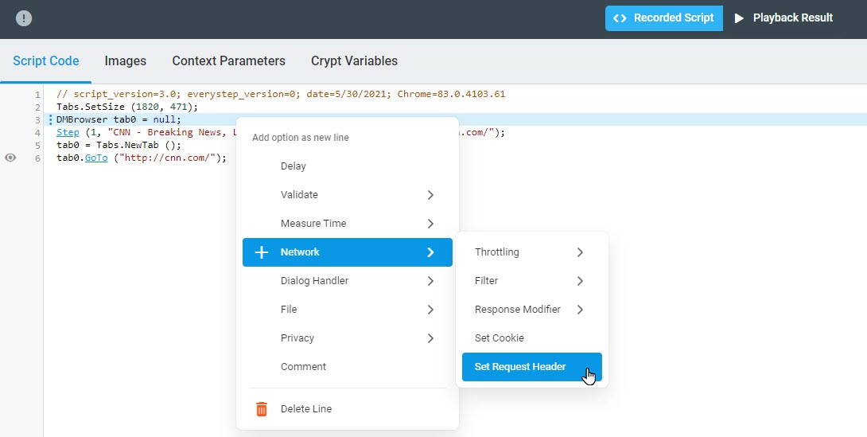The image size is (867, 437).
Task: Expand the Throttling submenu chevron
Action: tap(580, 252)
